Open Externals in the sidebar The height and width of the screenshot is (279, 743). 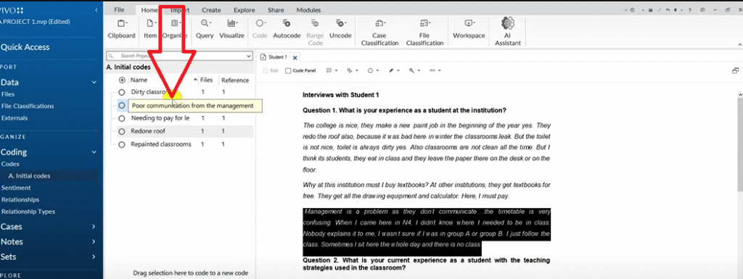[x=15, y=117]
